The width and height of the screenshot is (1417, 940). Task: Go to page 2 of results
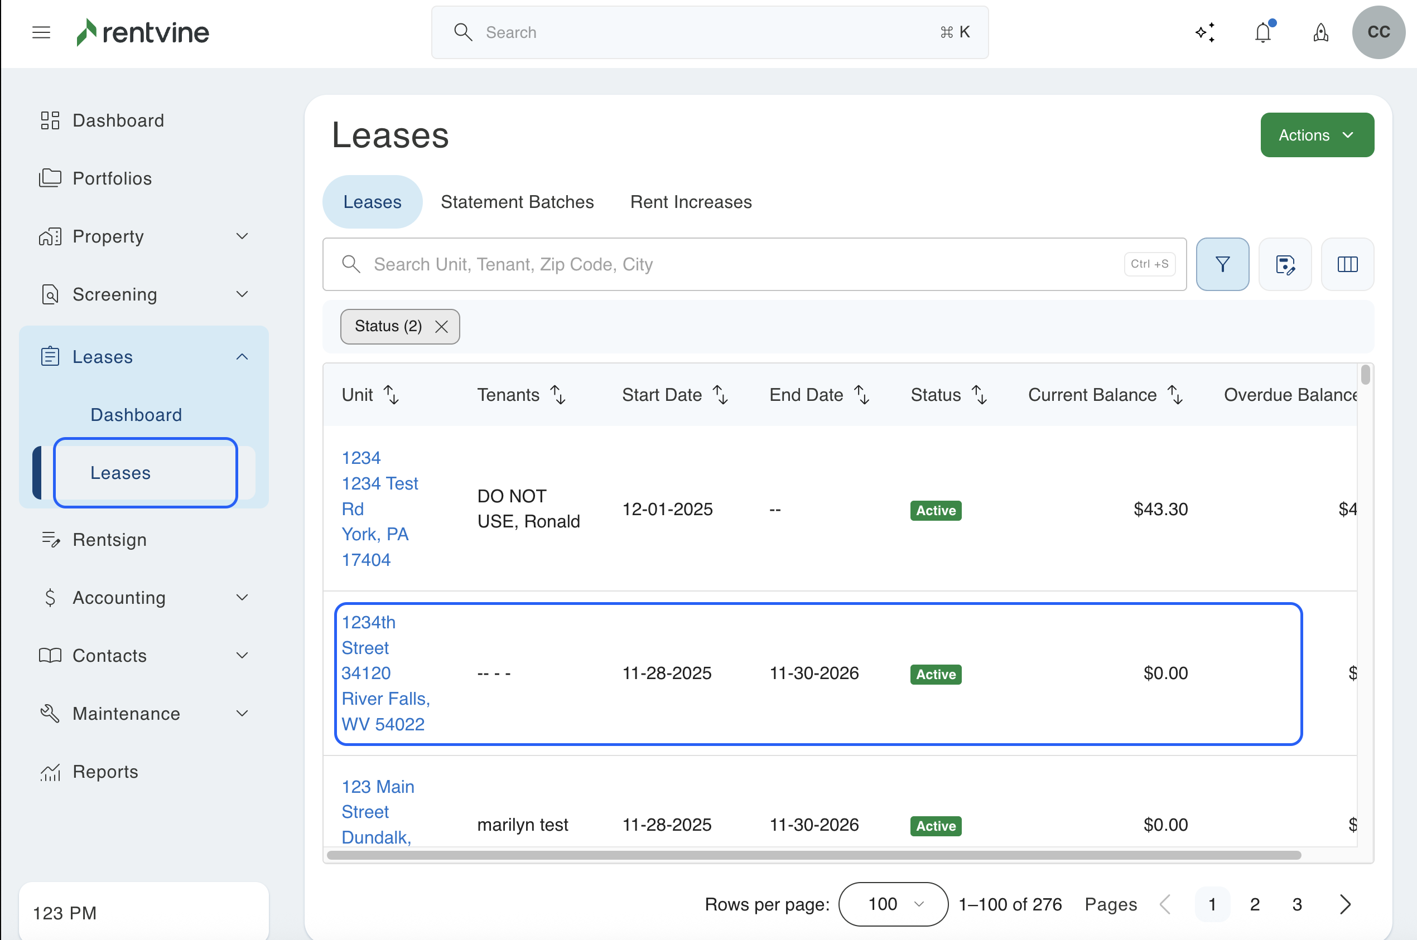click(x=1255, y=904)
